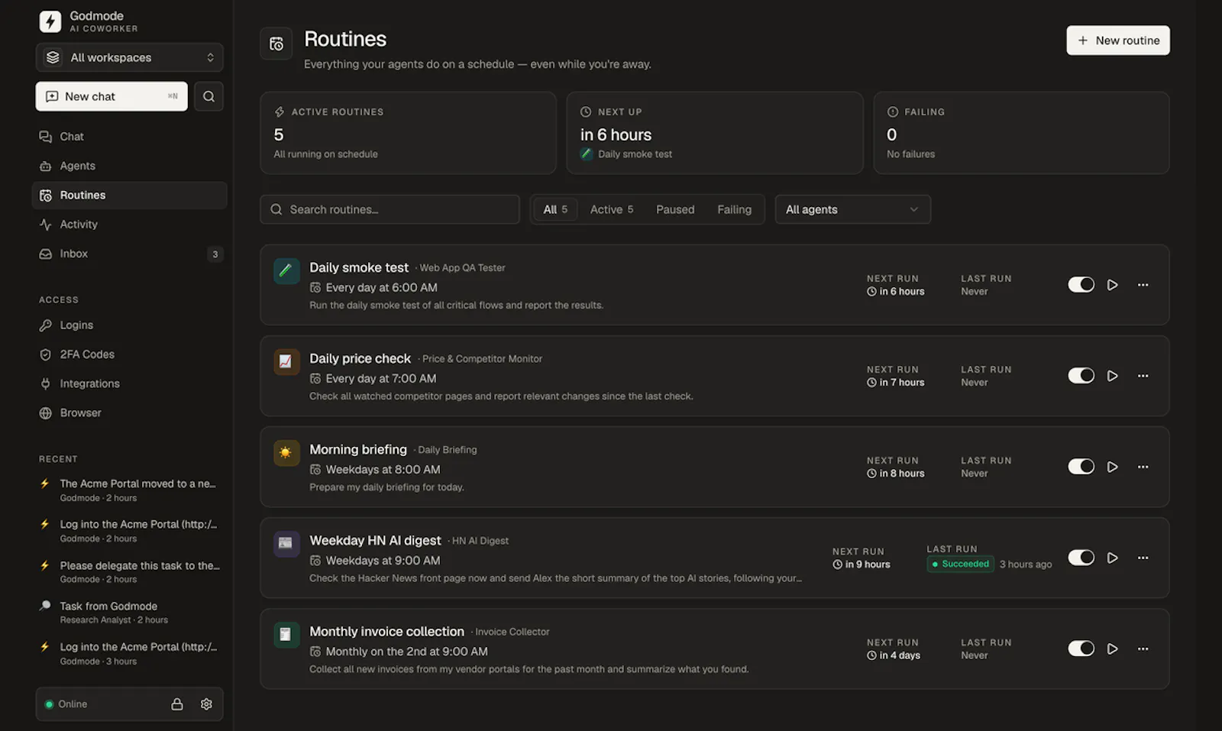Viewport: 1222px width, 731px height.
Task: Open 2FA Codes page
Action: 129,354
